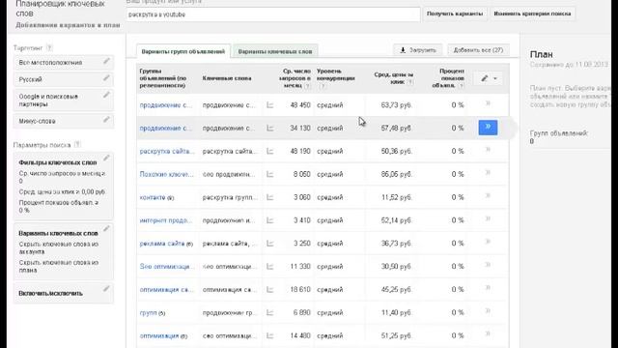Show trend chart icon for реклама сайта row
The width and height of the screenshot is (618, 348).
pyautogui.click(x=270, y=244)
